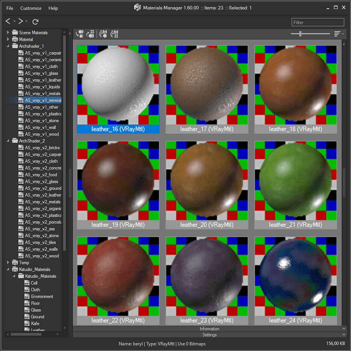Click the small arrow at the thumbnail area's right edge
This screenshot has width=351, height=351.
pyautogui.click(x=344, y=44)
